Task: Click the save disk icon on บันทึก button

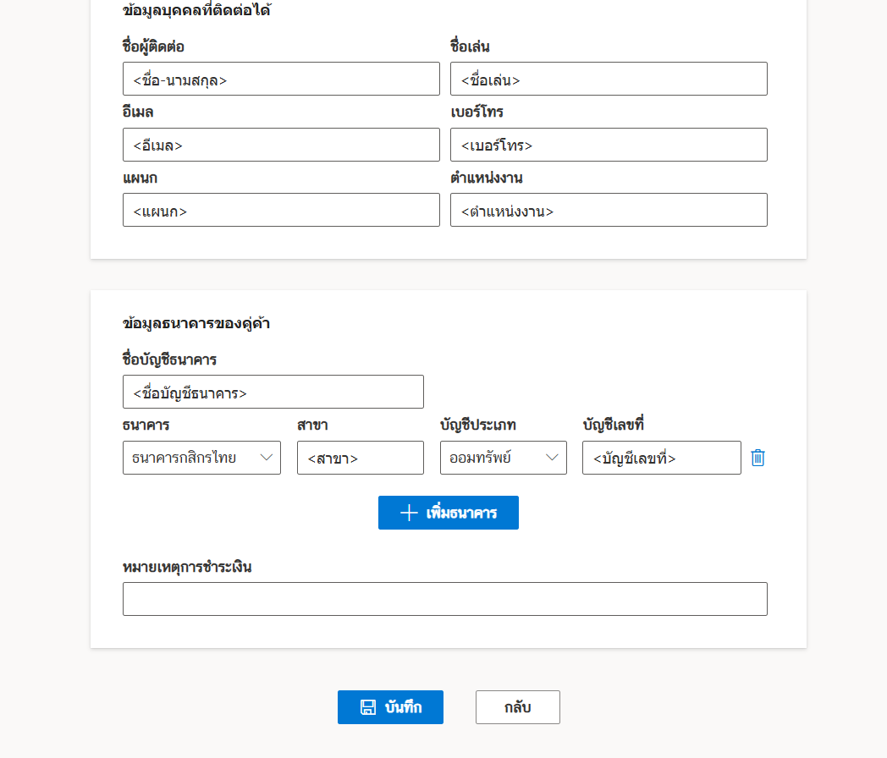Action: coord(368,707)
